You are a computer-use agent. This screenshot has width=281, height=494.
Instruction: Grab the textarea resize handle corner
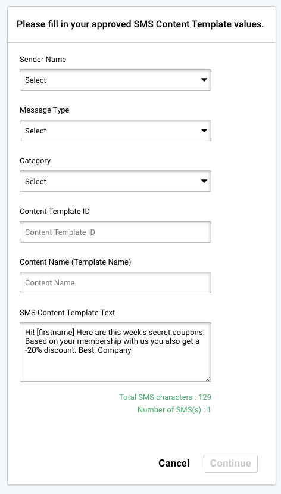click(x=208, y=378)
